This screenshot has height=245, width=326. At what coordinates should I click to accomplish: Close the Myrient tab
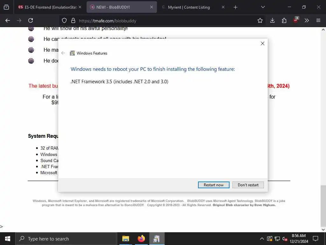pyautogui.click(x=223, y=7)
